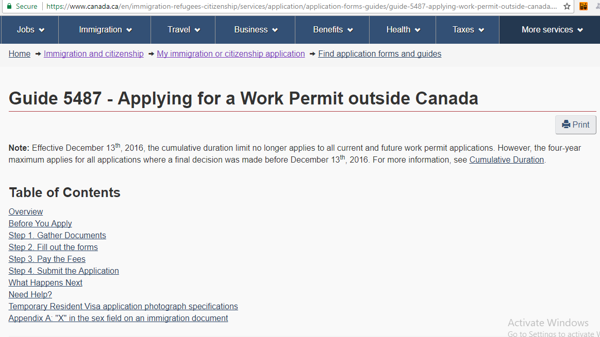Image resolution: width=600 pixels, height=337 pixels.
Task: Jump to Step 3. Pay the Fees
Action: 47,259
